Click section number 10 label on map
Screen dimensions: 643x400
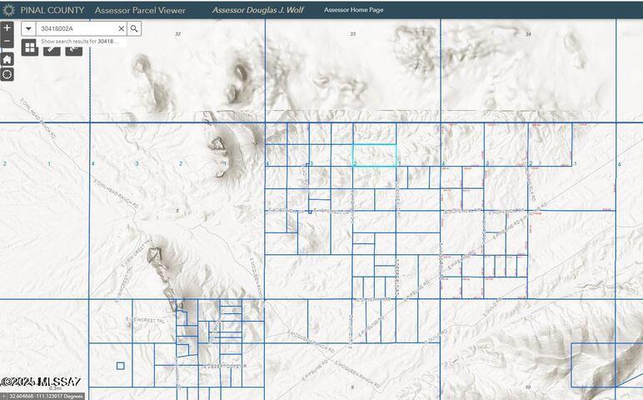click(528, 387)
